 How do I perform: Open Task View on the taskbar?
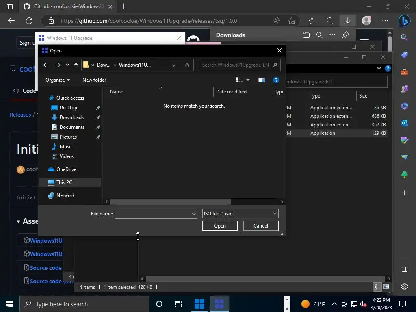179,304
